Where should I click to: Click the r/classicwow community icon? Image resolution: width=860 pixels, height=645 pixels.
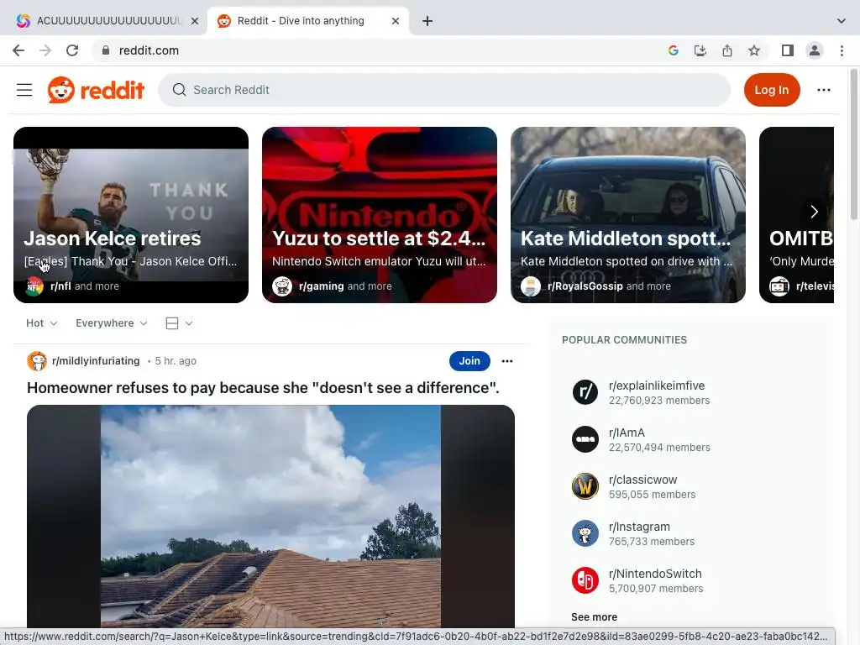tap(585, 486)
